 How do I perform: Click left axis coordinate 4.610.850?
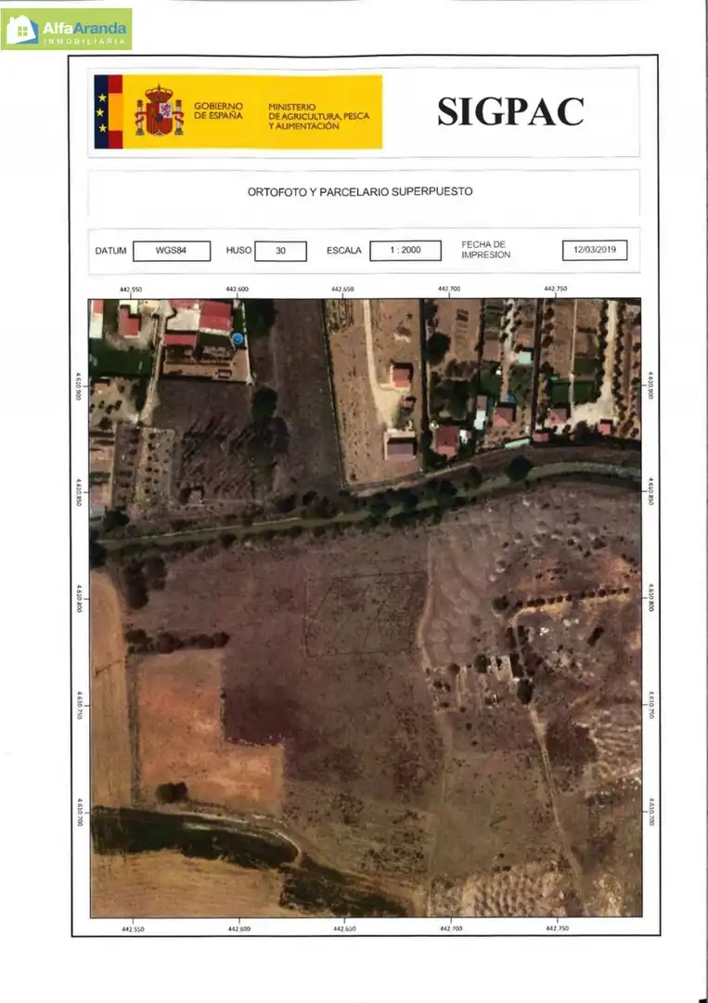click(79, 492)
